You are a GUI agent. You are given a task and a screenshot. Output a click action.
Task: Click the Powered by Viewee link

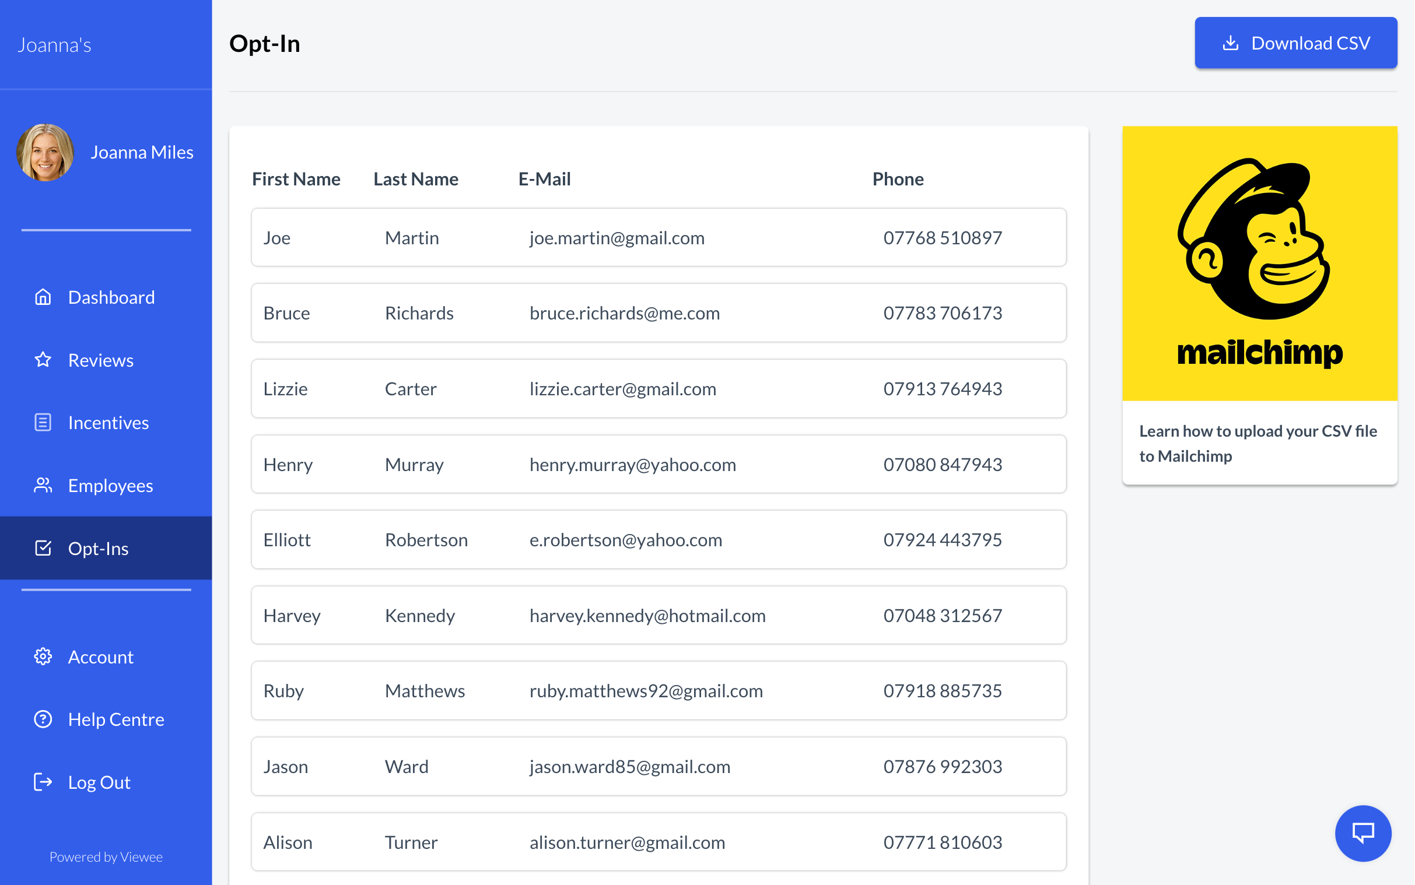106,857
